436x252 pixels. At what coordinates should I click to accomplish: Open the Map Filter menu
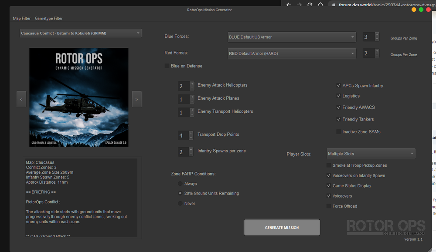21,18
